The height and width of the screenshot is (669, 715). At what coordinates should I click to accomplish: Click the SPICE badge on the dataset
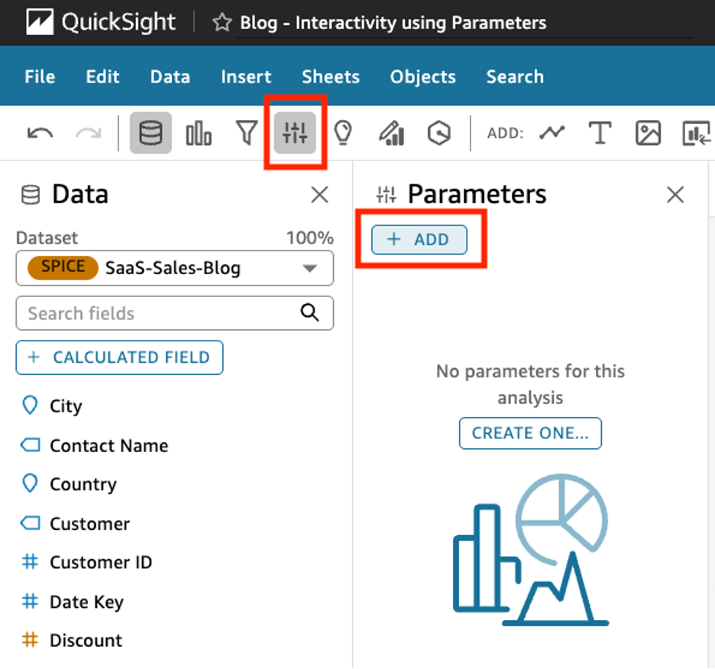[x=63, y=268]
